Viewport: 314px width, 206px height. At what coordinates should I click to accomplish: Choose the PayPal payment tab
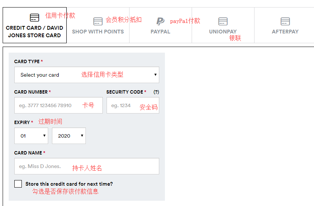pyautogui.click(x=160, y=25)
